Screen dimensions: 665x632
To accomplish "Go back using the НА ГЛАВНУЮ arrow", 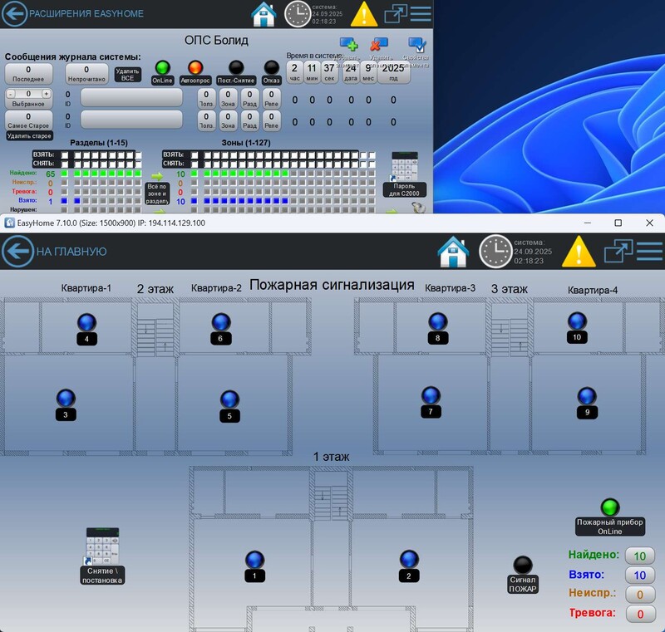I will [x=17, y=251].
